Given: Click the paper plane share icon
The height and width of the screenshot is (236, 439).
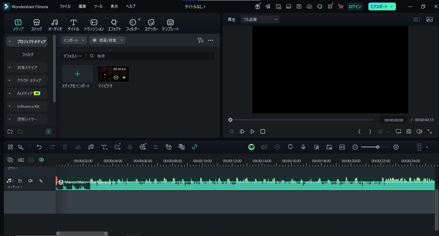Looking at the screenshot, I should [268, 6].
